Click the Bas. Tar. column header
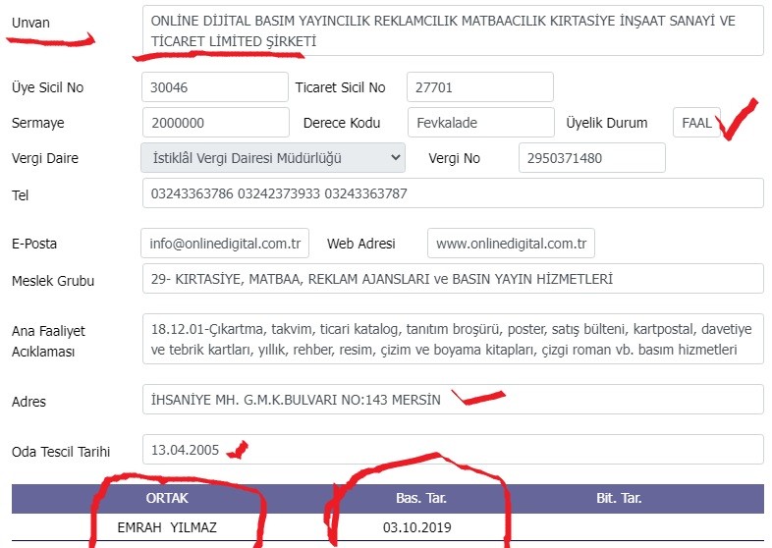 point(421,498)
